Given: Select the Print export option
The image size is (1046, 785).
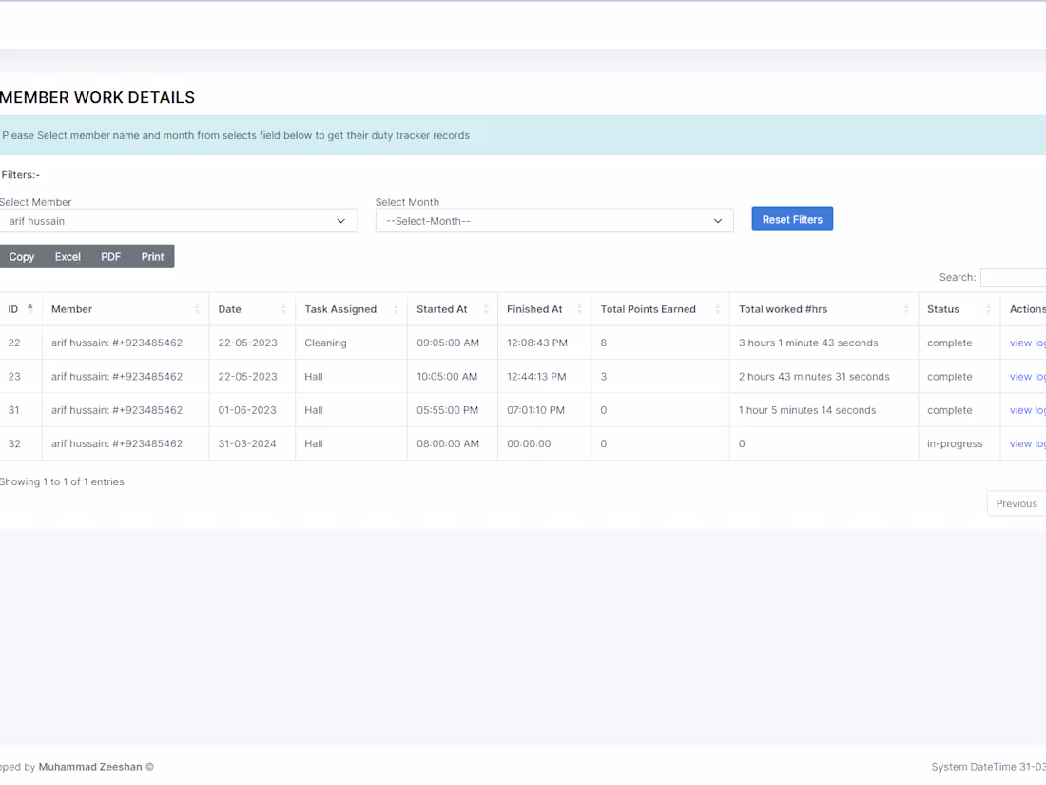Looking at the screenshot, I should [x=152, y=256].
